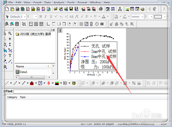Expand the Column plot type dropdown arrow

point(36,83)
